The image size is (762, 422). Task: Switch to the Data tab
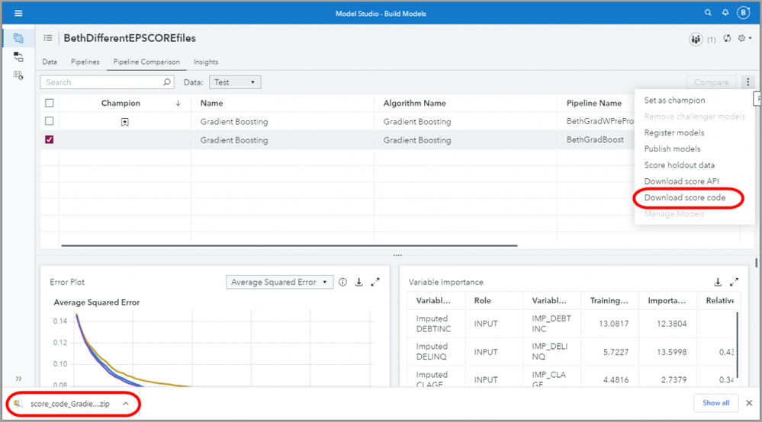[50, 62]
